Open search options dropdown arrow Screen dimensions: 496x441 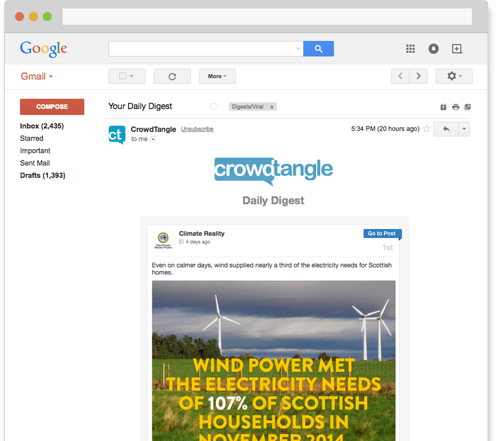(298, 49)
